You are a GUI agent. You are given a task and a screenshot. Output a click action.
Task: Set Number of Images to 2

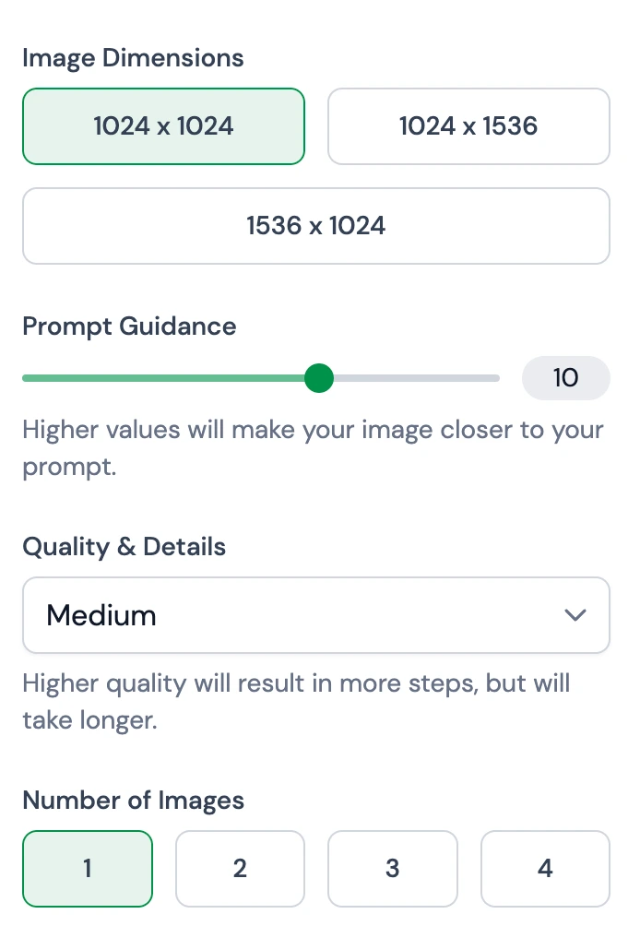[240, 869]
